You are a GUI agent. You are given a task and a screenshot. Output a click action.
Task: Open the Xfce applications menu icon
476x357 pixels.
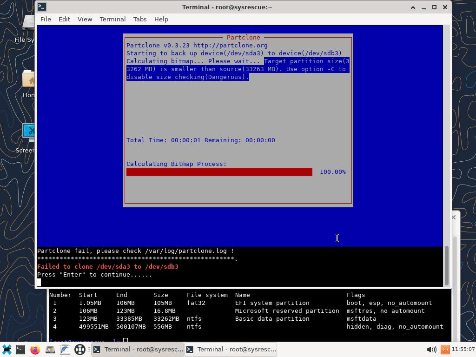tap(7, 350)
